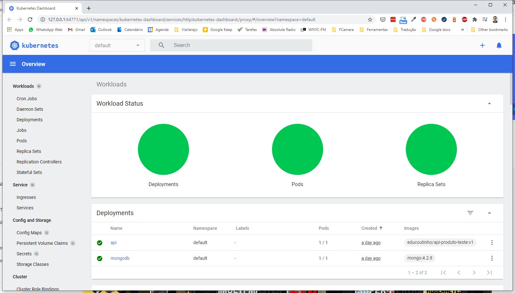Open the actions menu for the api deployment

[492, 243]
